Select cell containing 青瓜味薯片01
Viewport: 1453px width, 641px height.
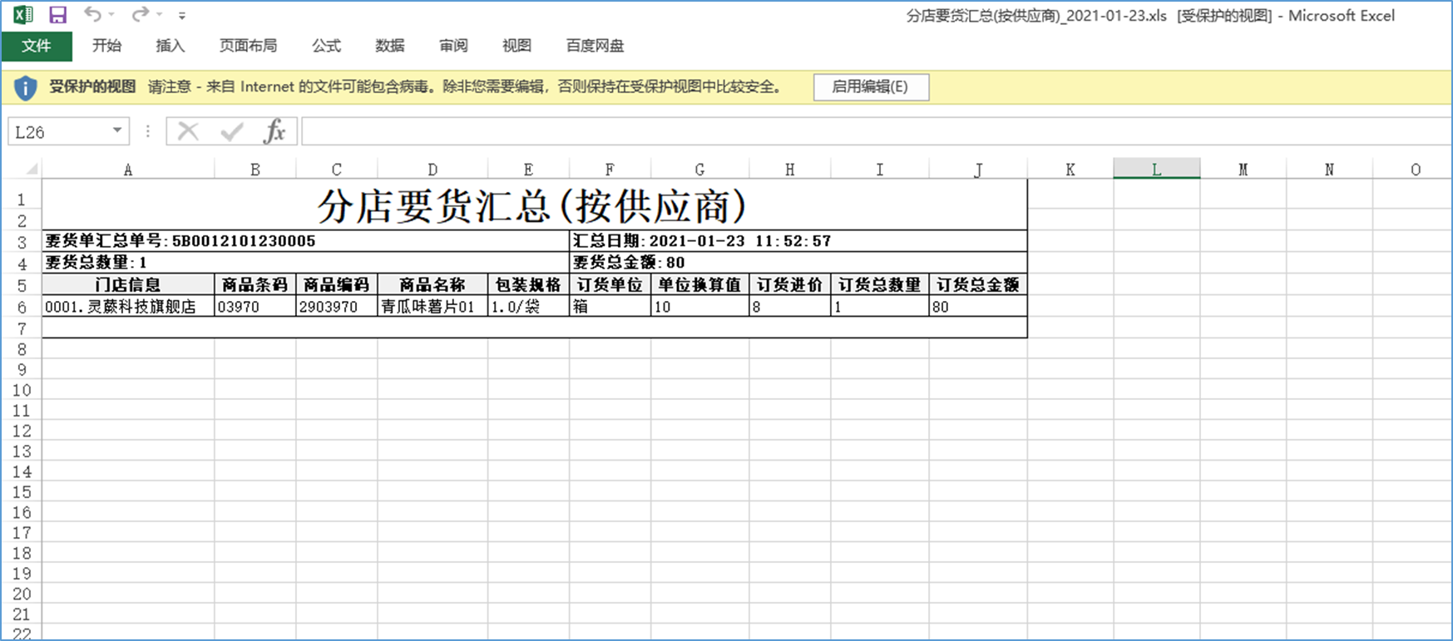432,307
